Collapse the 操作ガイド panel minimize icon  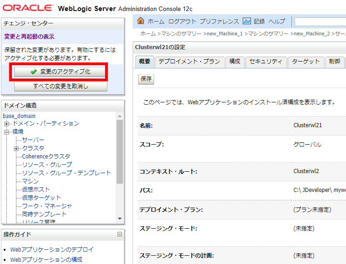[120, 234]
